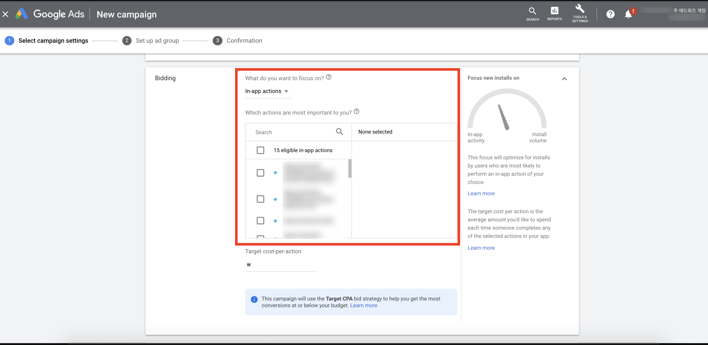The height and width of the screenshot is (345, 708).
Task: Tick the second in-app action checkbox
Action: point(260,199)
